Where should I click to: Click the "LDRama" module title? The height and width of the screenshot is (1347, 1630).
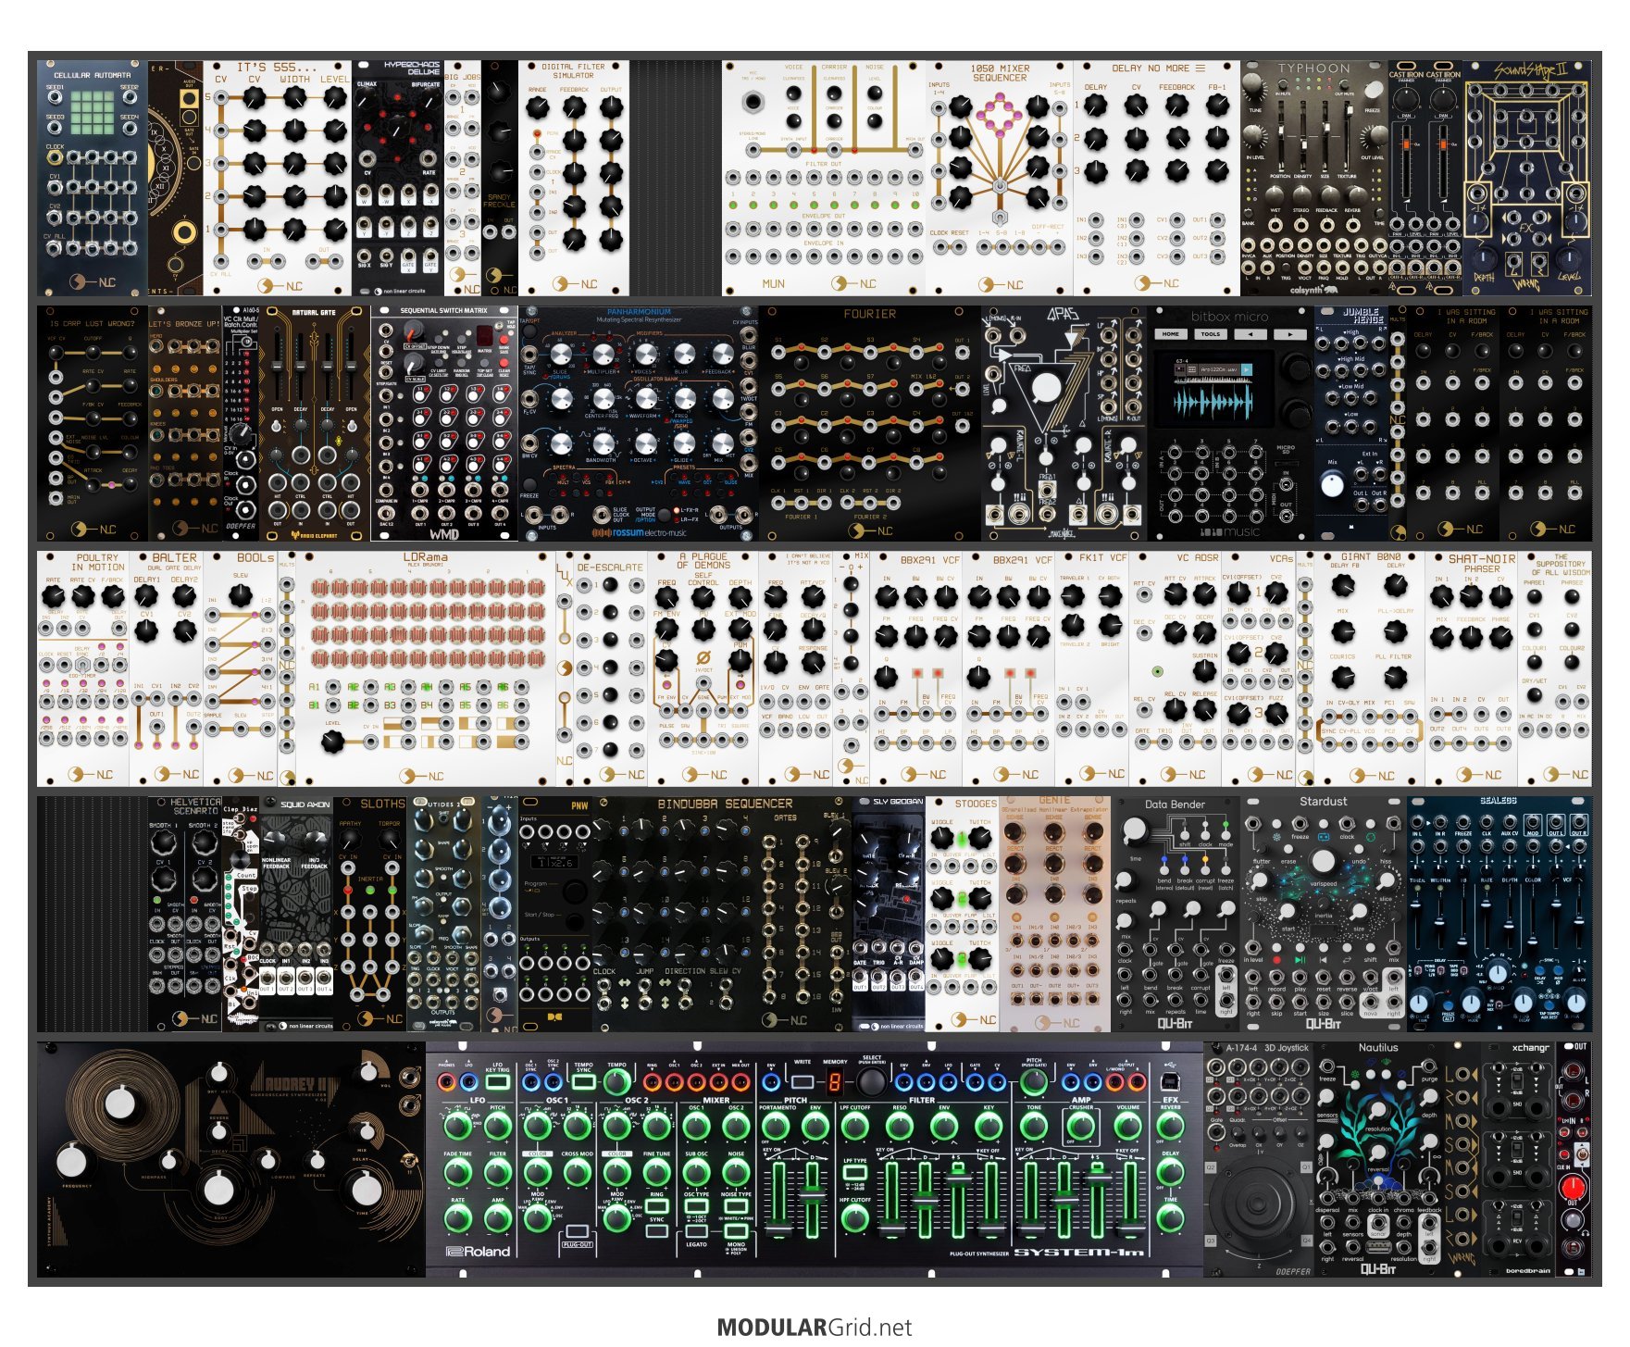(425, 557)
